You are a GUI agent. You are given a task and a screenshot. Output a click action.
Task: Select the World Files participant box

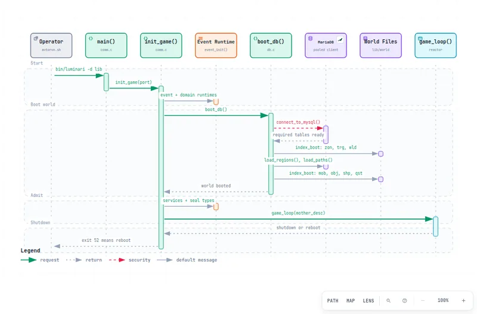click(380, 45)
